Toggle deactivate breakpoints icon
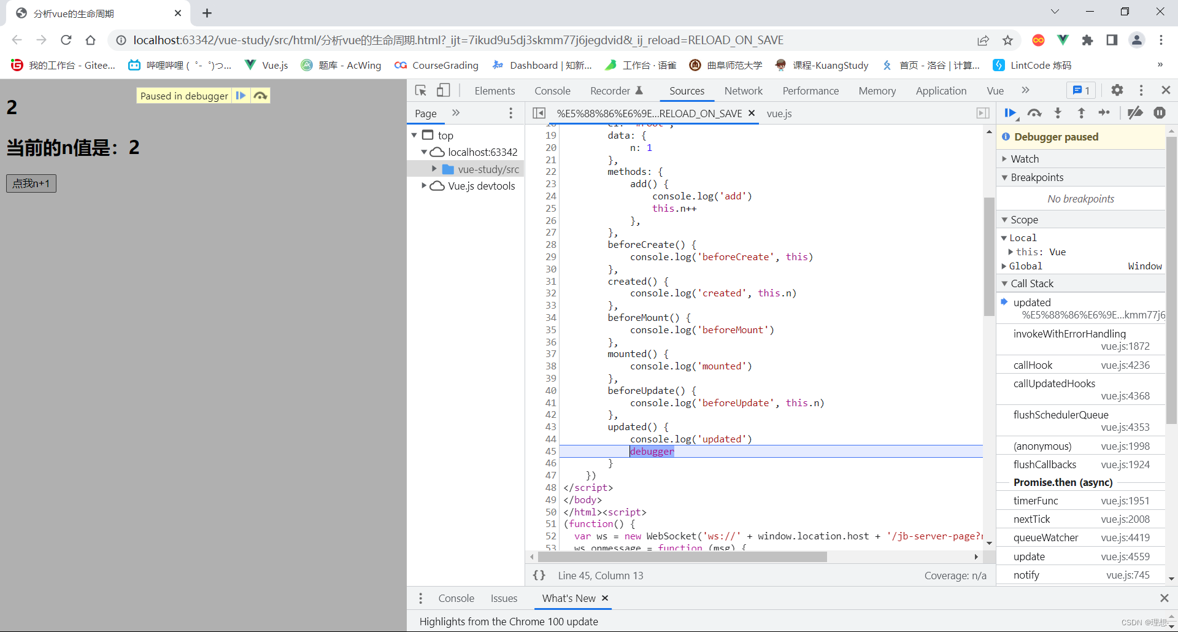1178x632 pixels. click(x=1135, y=113)
